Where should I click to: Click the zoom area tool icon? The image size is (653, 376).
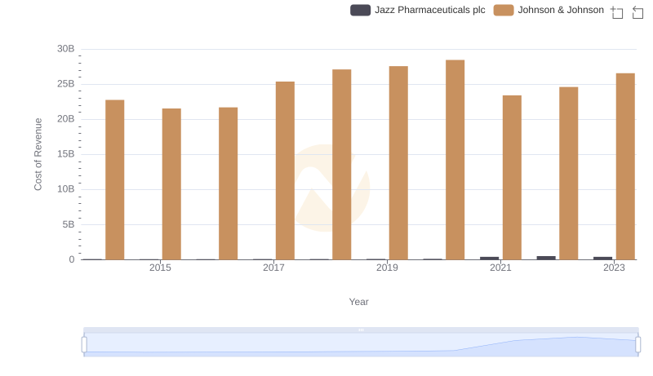coord(617,12)
